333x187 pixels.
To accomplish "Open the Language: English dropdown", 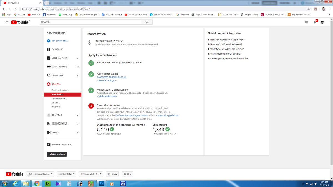I will click(40, 174).
